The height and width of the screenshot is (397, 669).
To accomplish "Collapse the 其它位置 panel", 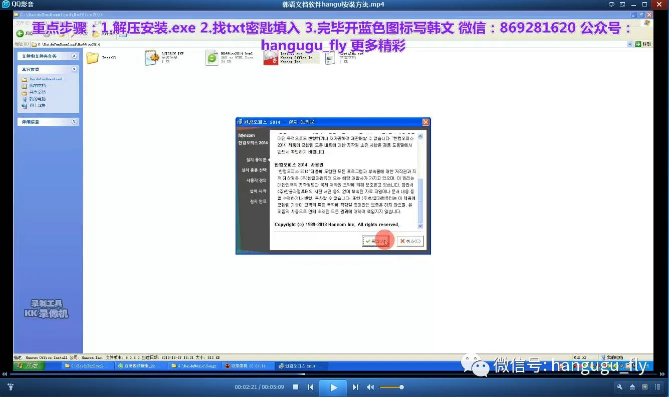I will point(75,69).
